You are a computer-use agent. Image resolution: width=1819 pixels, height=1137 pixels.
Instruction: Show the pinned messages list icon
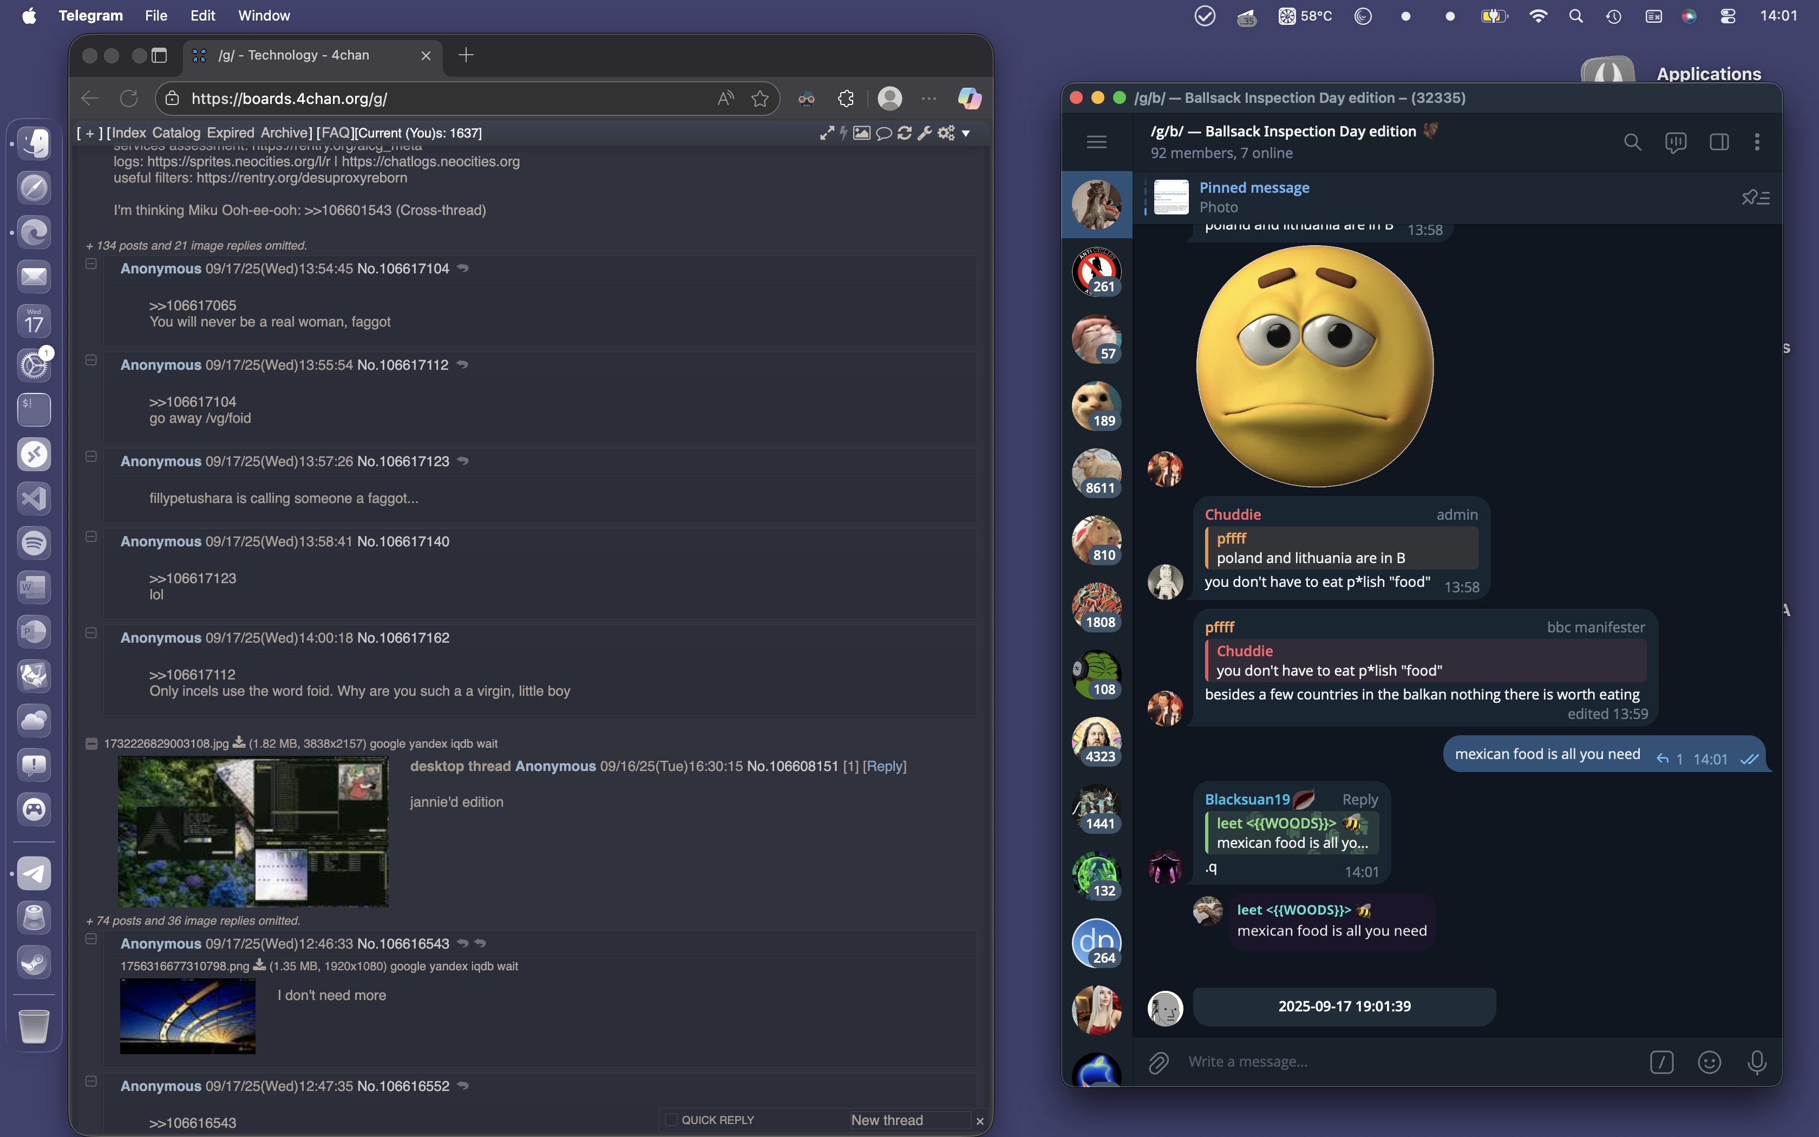tap(1755, 198)
